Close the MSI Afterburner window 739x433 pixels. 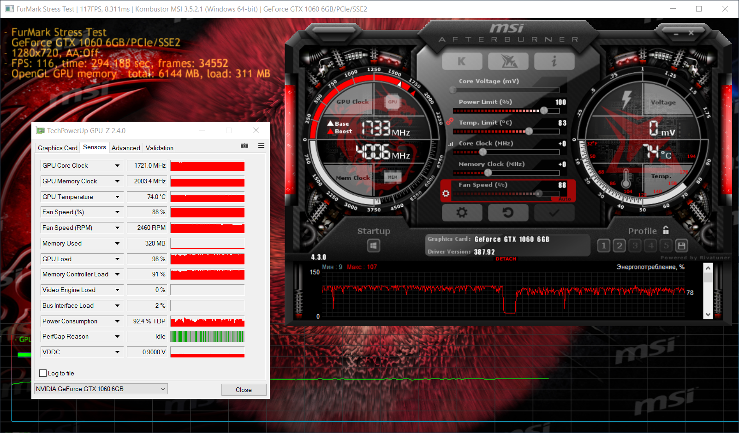[x=691, y=33]
